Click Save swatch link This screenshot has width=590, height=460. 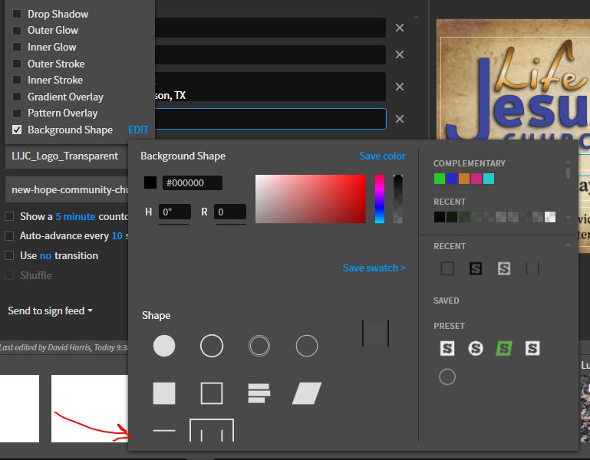coord(374,268)
